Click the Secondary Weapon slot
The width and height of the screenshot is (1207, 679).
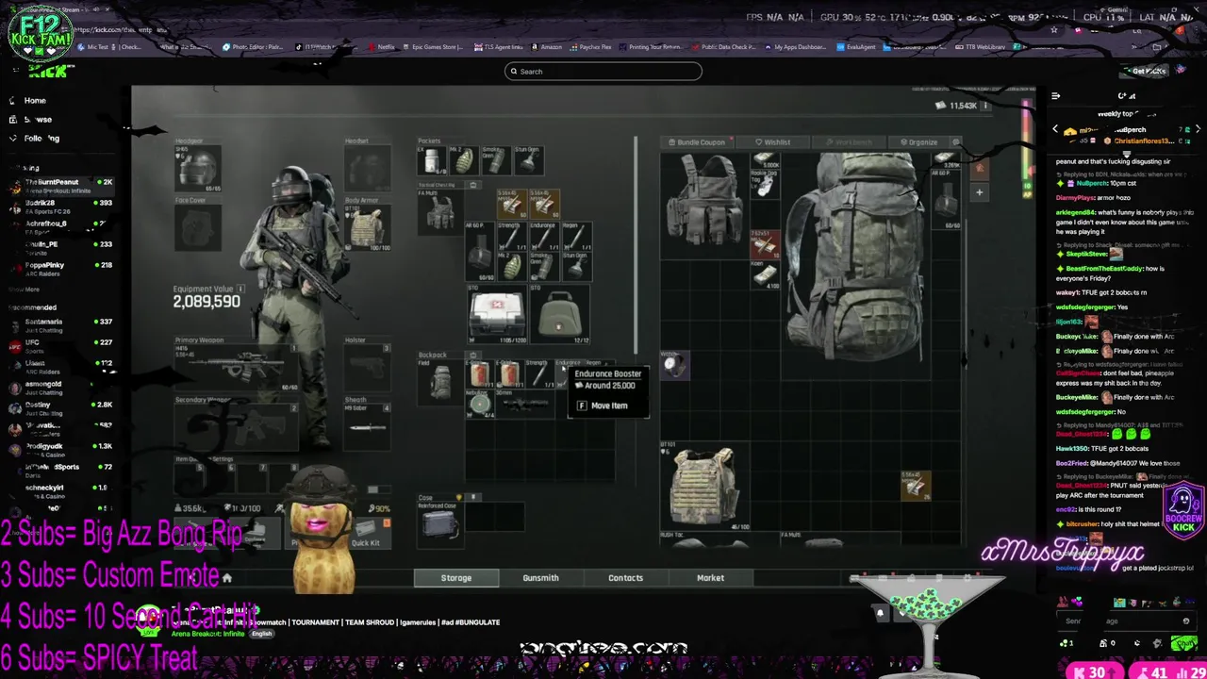236,427
